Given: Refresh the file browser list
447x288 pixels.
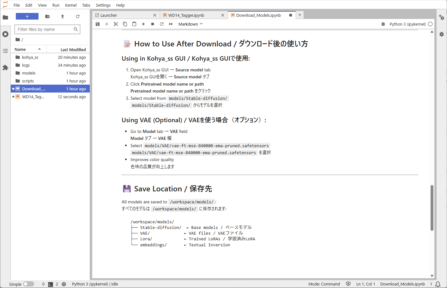Looking at the screenshot, I should [78, 16].
